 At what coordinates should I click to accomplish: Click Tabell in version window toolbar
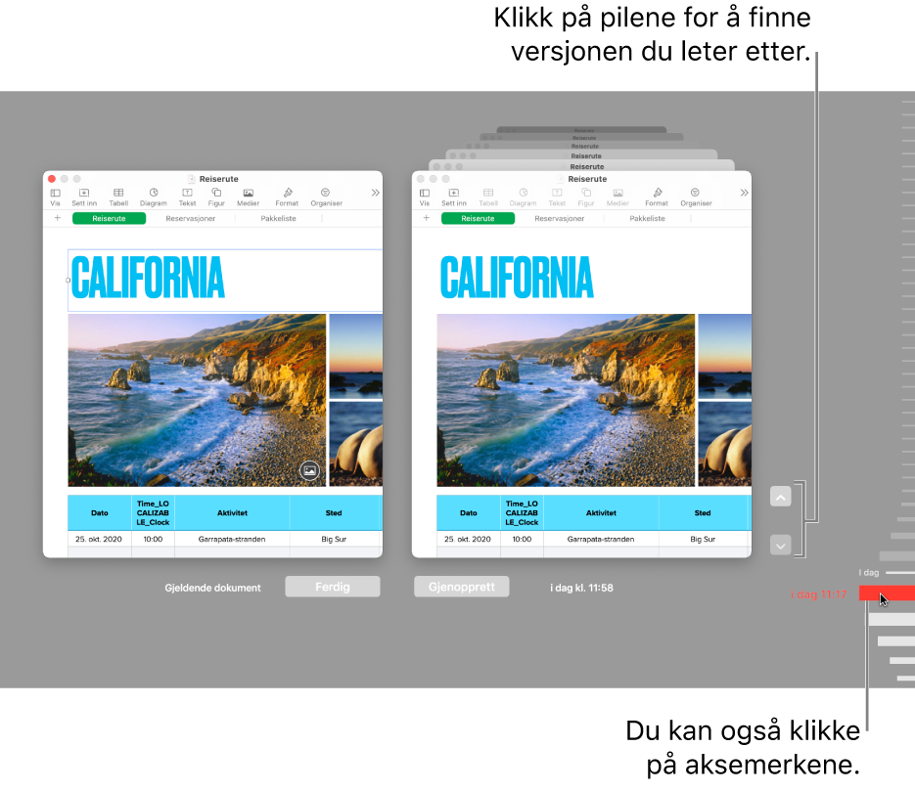[x=488, y=198]
